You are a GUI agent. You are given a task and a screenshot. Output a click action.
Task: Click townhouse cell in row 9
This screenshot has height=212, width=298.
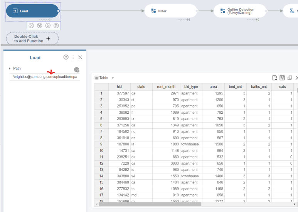tap(191, 144)
